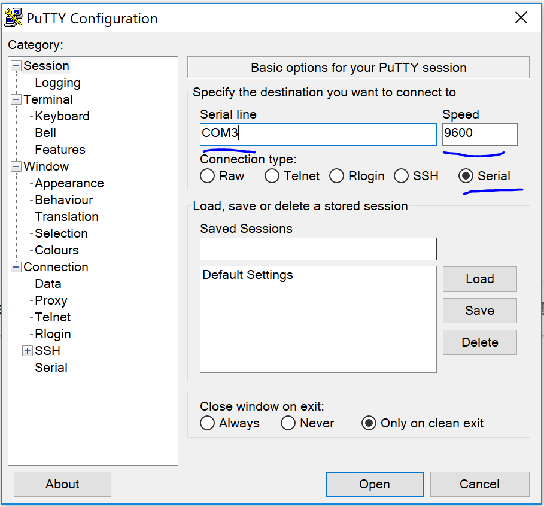This screenshot has width=544, height=507.
Task: Expand the SSH tree node
Action: point(28,351)
